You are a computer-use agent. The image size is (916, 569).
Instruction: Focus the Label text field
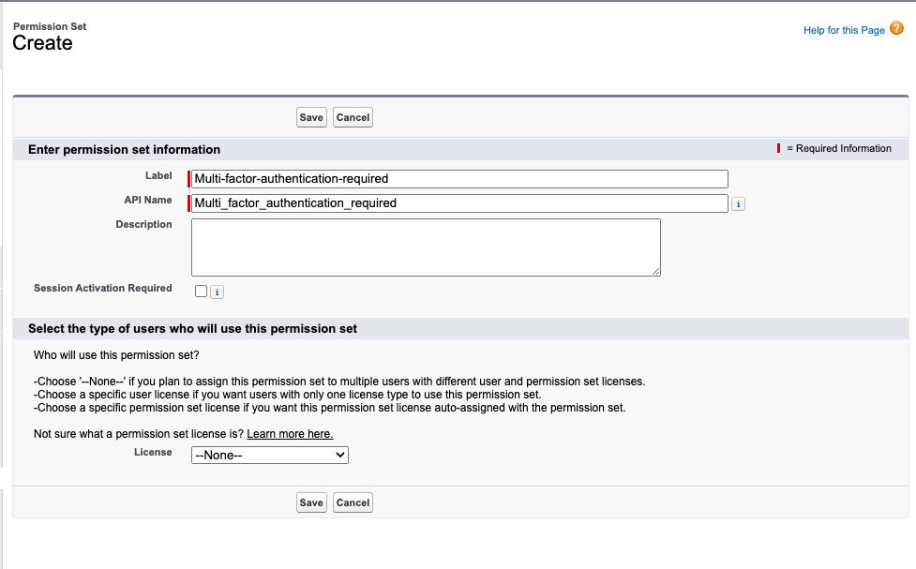[459, 179]
